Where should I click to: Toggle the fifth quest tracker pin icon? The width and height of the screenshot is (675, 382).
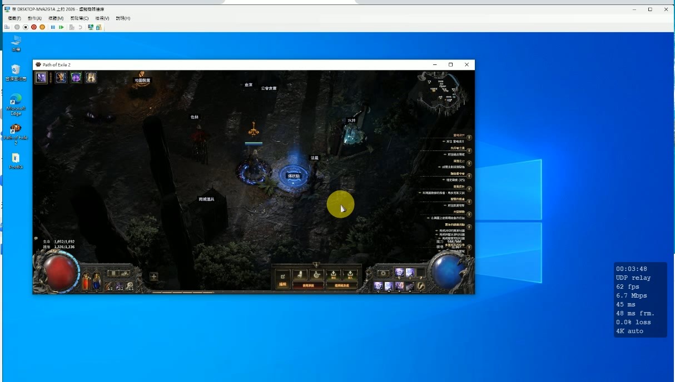(x=469, y=189)
